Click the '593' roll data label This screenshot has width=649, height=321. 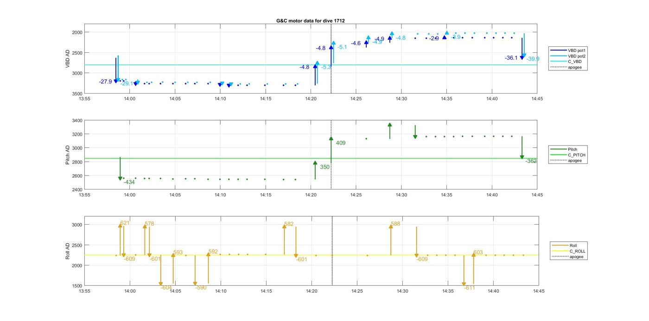click(178, 253)
